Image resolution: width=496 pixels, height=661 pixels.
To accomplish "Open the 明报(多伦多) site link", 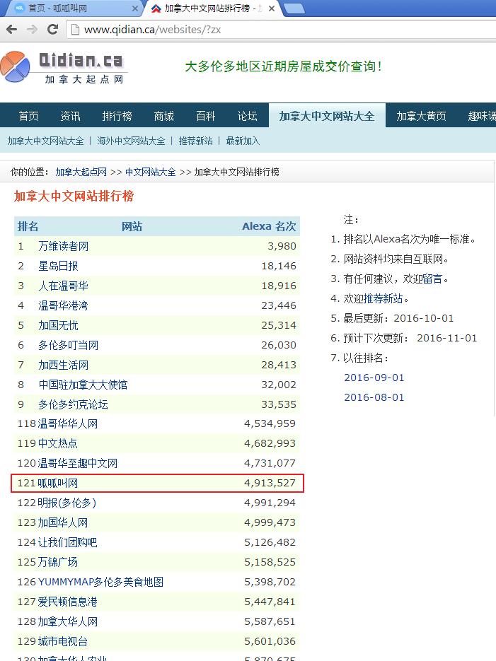I will (x=67, y=503).
